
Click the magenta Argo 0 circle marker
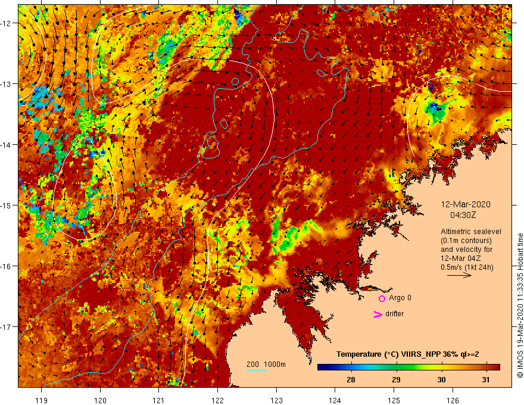coord(382,298)
